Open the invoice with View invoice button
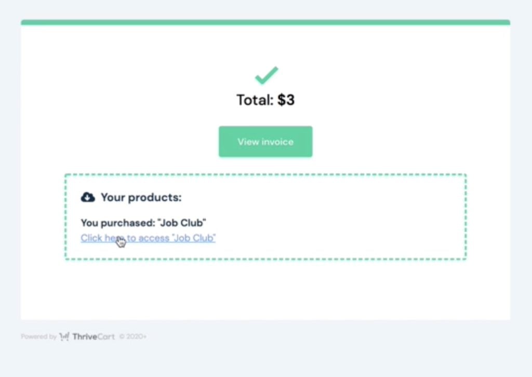Image resolution: width=532 pixels, height=377 pixels. point(265,142)
